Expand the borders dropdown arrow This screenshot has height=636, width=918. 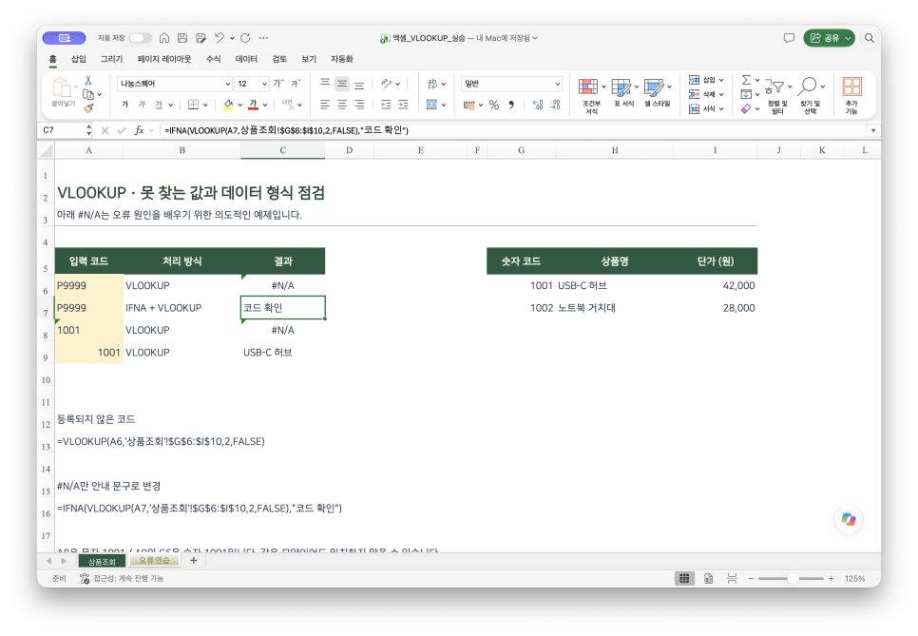pos(205,105)
